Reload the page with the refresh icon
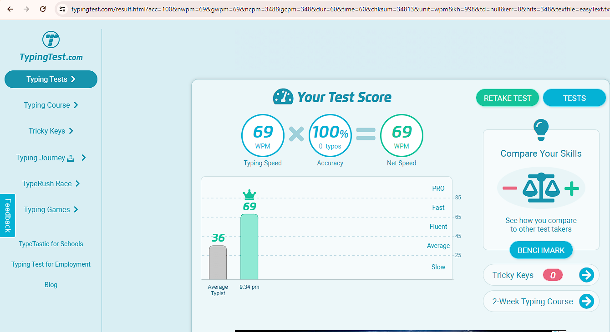610x332 pixels. [x=43, y=9]
